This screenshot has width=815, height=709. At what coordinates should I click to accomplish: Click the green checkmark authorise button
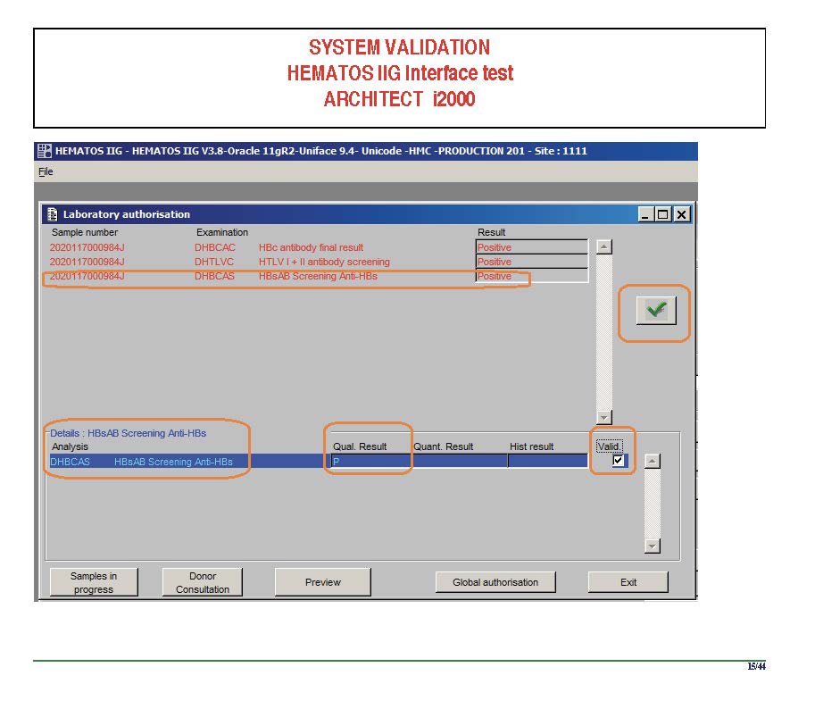(x=656, y=311)
